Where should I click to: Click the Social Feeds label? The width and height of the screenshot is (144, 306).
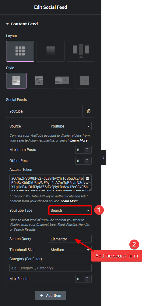click(x=16, y=100)
